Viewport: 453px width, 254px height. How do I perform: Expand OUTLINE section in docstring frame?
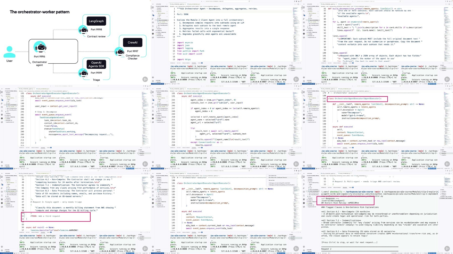click(158, 80)
